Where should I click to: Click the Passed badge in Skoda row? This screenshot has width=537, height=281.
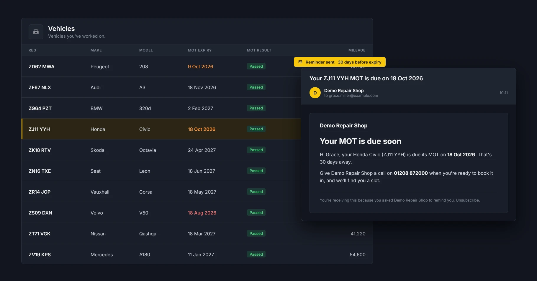pos(256,150)
